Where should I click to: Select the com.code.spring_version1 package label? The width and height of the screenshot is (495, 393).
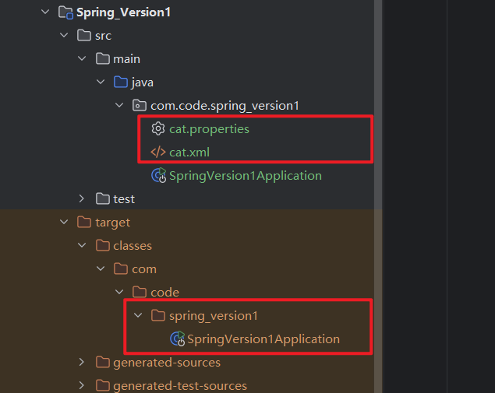(225, 106)
